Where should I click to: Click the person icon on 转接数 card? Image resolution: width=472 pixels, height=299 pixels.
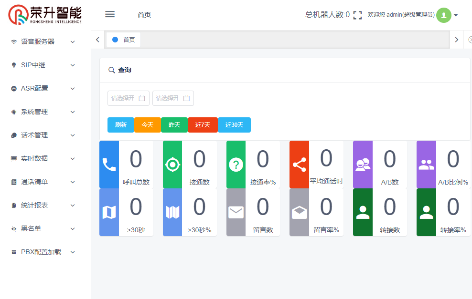(x=363, y=213)
